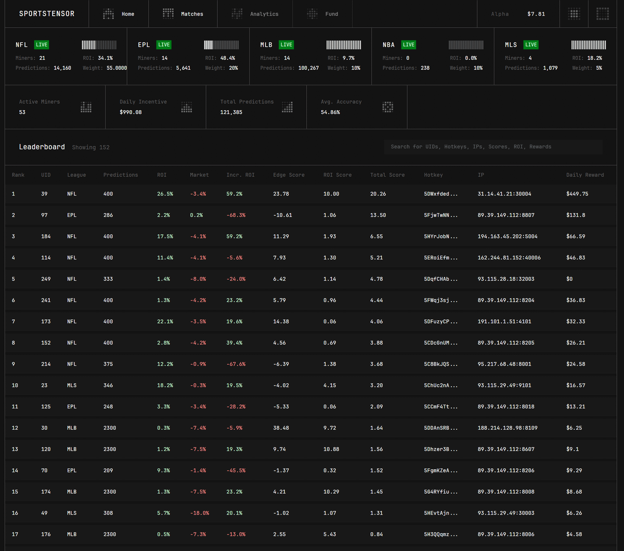
Task: Click the Home dot-matrix icon
Action: click(x=108, y=14)
